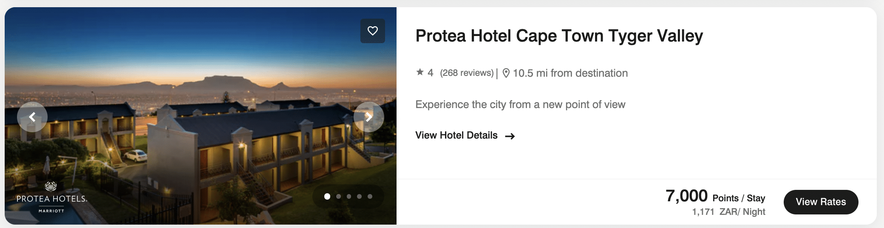Click the 10.5 mi from destination text
The image size is (884, 228).
(570, 73)
